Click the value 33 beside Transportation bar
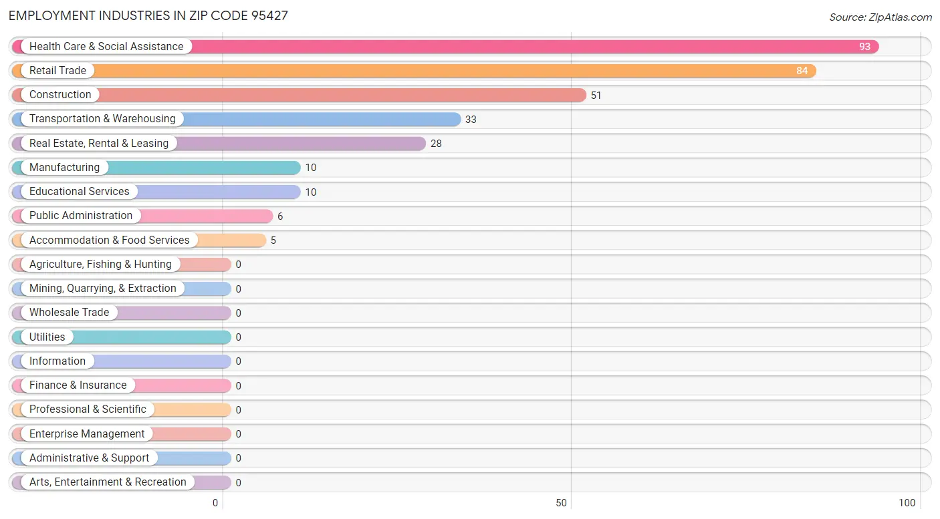 pos(471,120)
